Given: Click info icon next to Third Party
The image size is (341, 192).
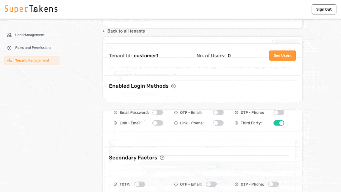Looking at the screenshot, I should coord(237,123).
